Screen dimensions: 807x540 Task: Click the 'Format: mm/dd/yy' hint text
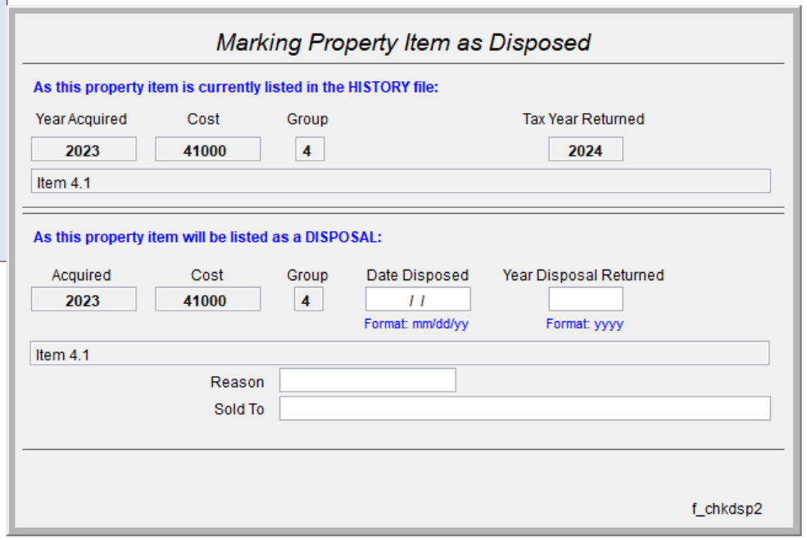point(416,324)
